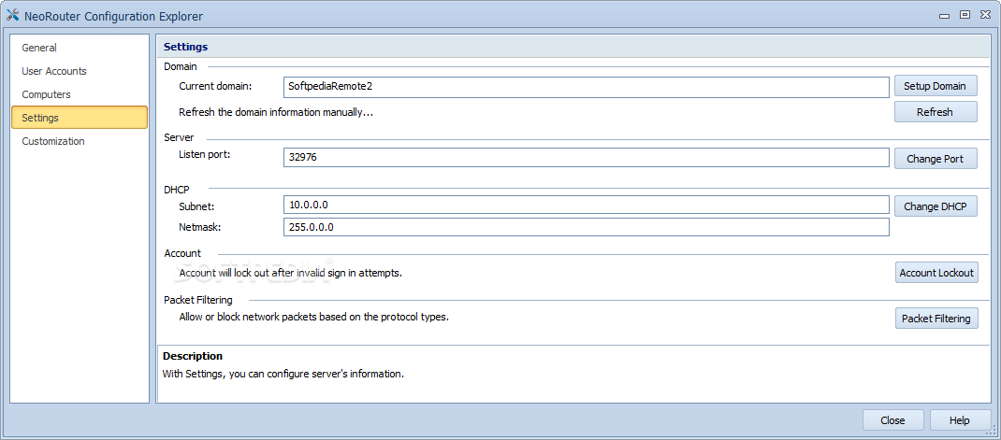
Task: Maximize the NeoRouter window
Action: coord(965,14)
